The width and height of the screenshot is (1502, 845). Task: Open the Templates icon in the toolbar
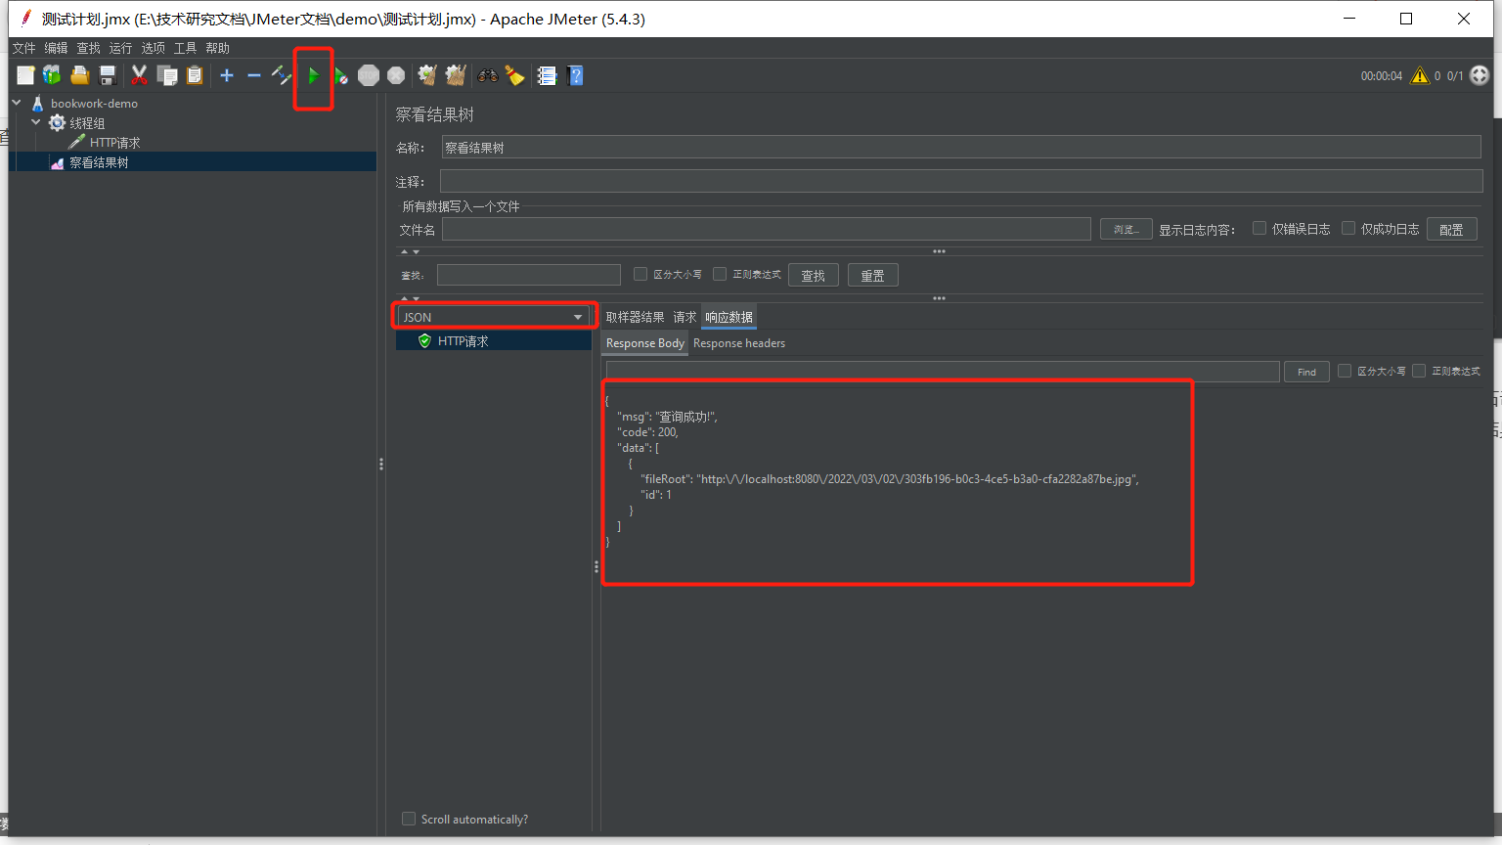coord(52,75)
